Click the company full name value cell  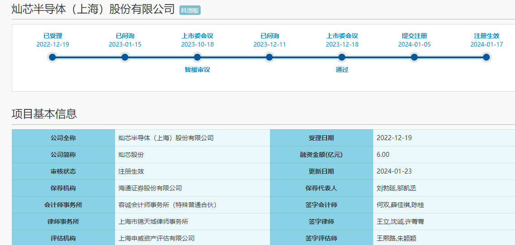(193, 138)
